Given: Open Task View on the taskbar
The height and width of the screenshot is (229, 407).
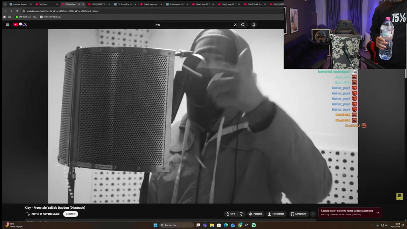Looking at the screenshot, I should (x=198, y=225).
